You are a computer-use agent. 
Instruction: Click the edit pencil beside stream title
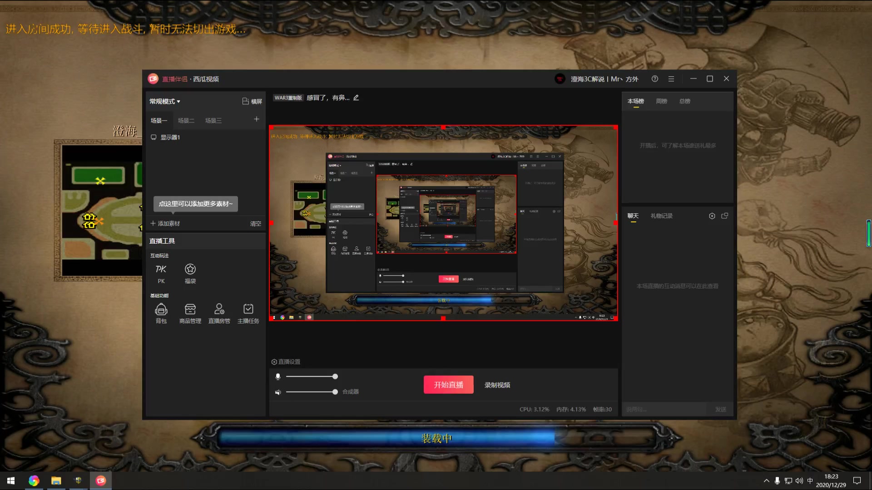356,98
